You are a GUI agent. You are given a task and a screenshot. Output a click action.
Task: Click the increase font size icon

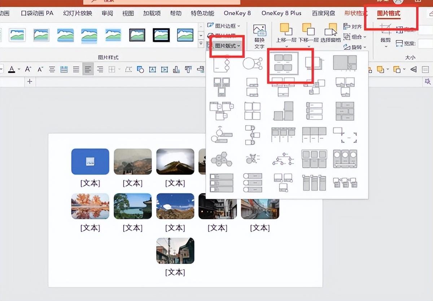pyautogui.click(x=28, y=69)
